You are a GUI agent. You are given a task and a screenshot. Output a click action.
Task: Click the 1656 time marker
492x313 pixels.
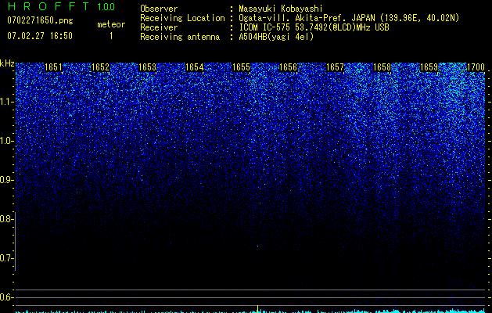(x=288, y=67)
